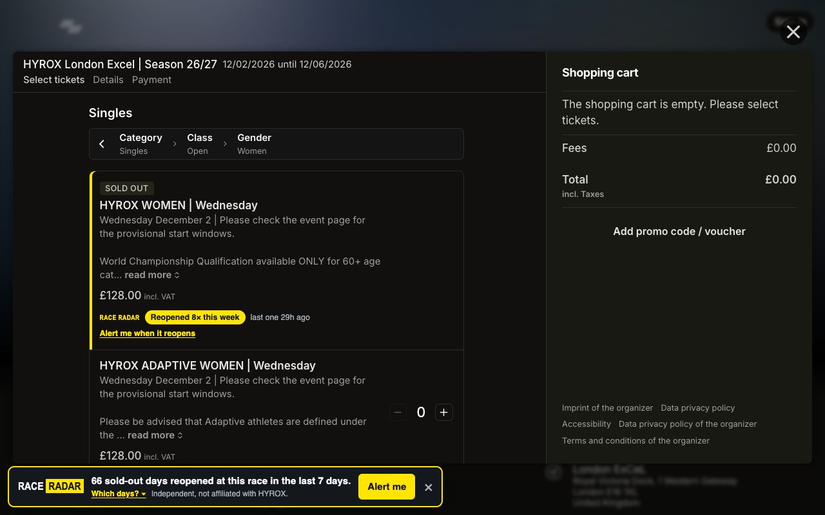
Task: Click the 'Reopened 8× this week' badge
Action: pyautogui.click(x=195, y=317)
